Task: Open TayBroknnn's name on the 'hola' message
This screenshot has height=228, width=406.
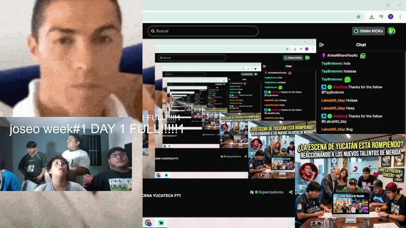Action: click(332, 63)
